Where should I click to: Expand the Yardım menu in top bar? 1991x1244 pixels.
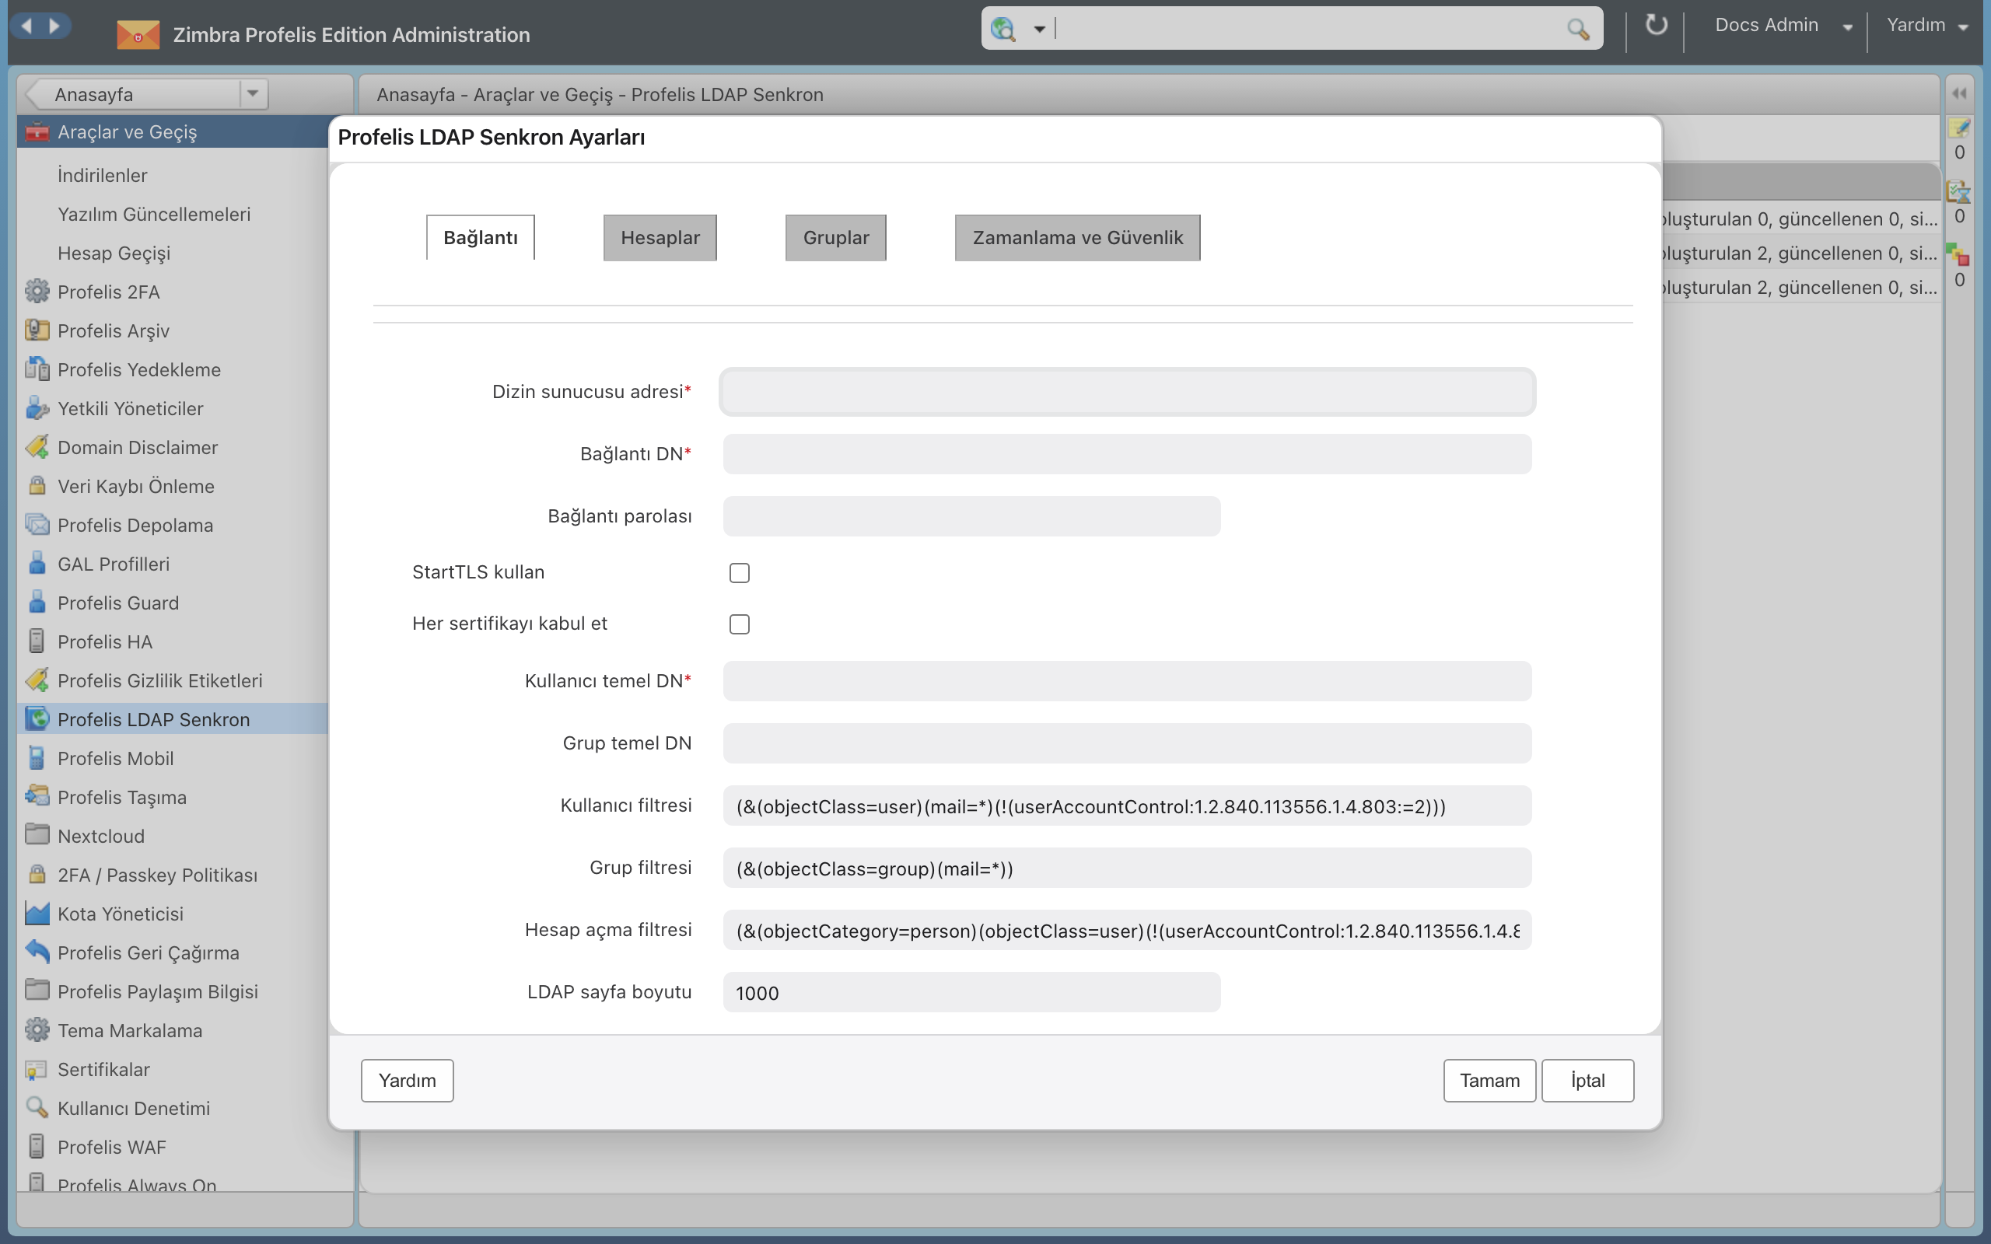click(x=1963, y=27)
